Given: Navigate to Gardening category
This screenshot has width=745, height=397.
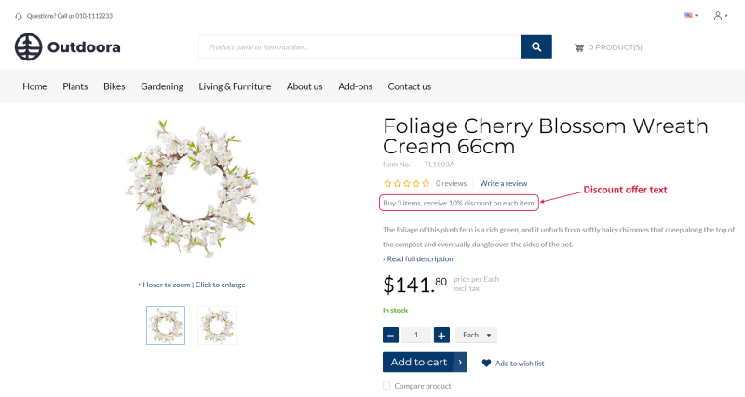Looking at the screenshot, I should [162, 86].
